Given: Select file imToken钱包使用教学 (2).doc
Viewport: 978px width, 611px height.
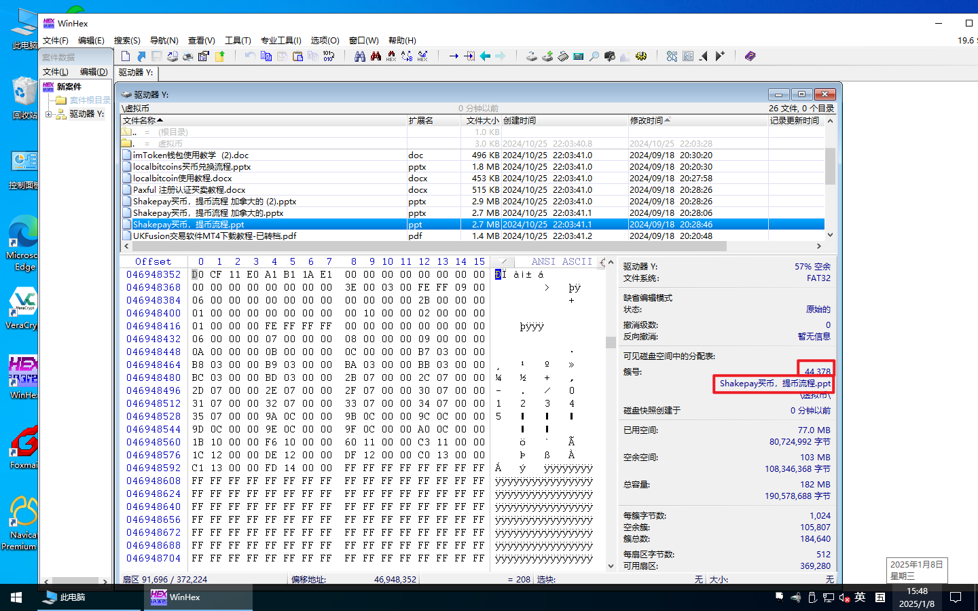Looking at the screenshot, I should point(191,155).
